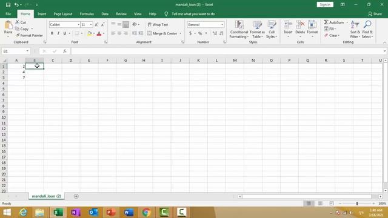Switch to the Page Layout tab
Viewport: 388px width, 218px height.
(63, 14)
